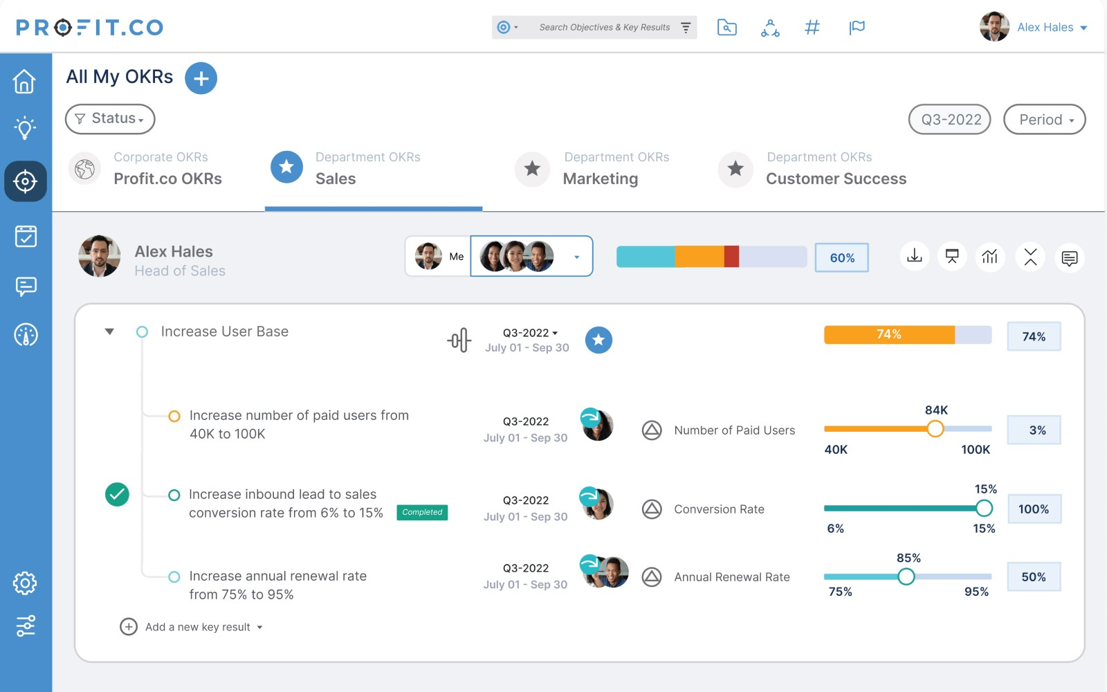Click the Home icon in sidebar
This screenshot has height=692, width=1107.
[25, 82]
